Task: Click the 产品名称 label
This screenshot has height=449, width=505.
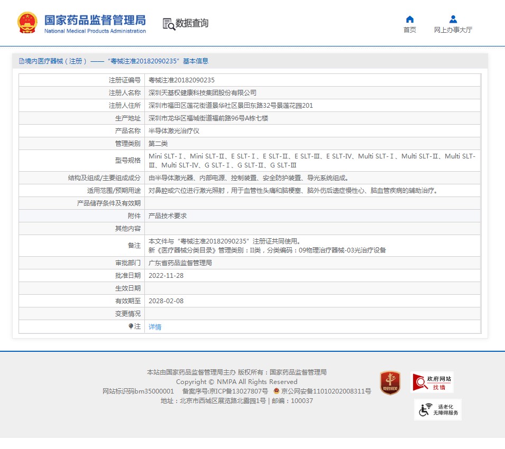Action: 128,131
